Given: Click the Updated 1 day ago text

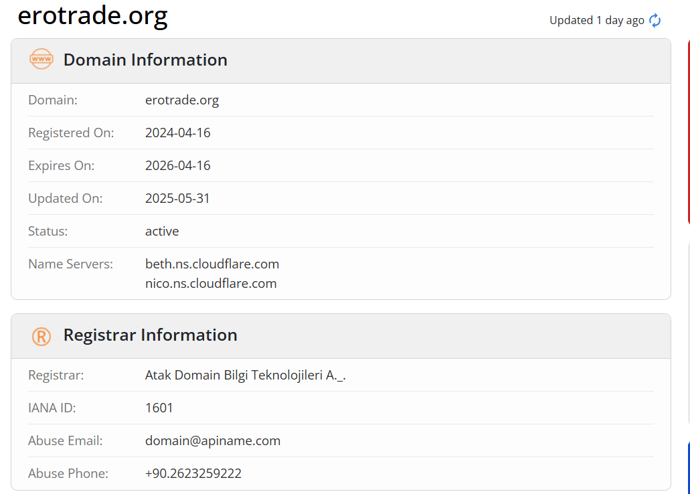Looking at the screenshot, I should tap(597, 20).
